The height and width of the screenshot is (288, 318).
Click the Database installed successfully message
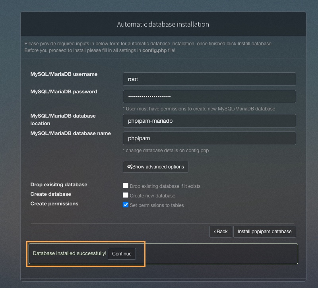70,253
